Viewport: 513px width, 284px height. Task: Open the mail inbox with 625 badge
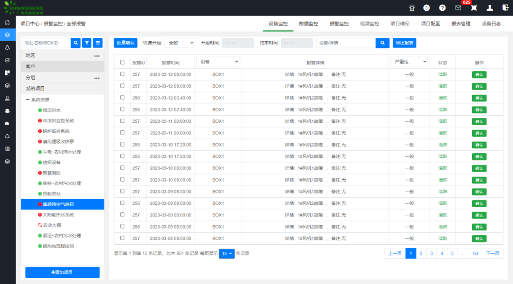coord(458,8)
